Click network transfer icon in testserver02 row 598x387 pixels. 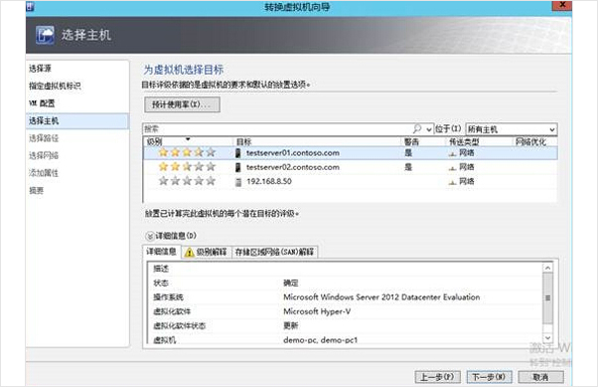[452, 168]
